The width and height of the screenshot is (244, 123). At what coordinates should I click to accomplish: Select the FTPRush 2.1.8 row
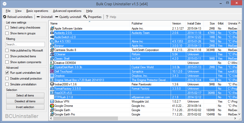tap(143, 97)
